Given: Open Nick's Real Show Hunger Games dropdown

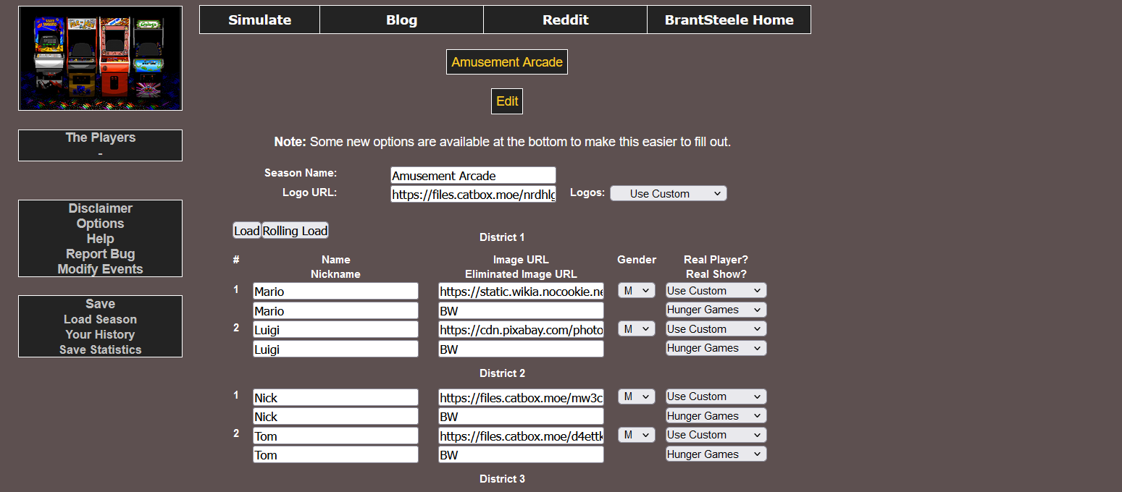Looking at the screenshot, I should click(716, 415).
